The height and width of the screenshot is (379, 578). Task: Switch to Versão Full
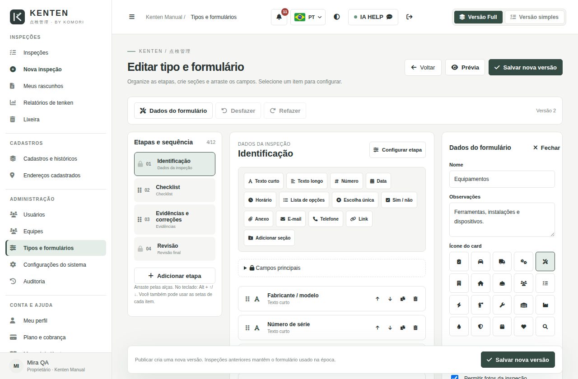pyautogui.click(x=478, y=17)
